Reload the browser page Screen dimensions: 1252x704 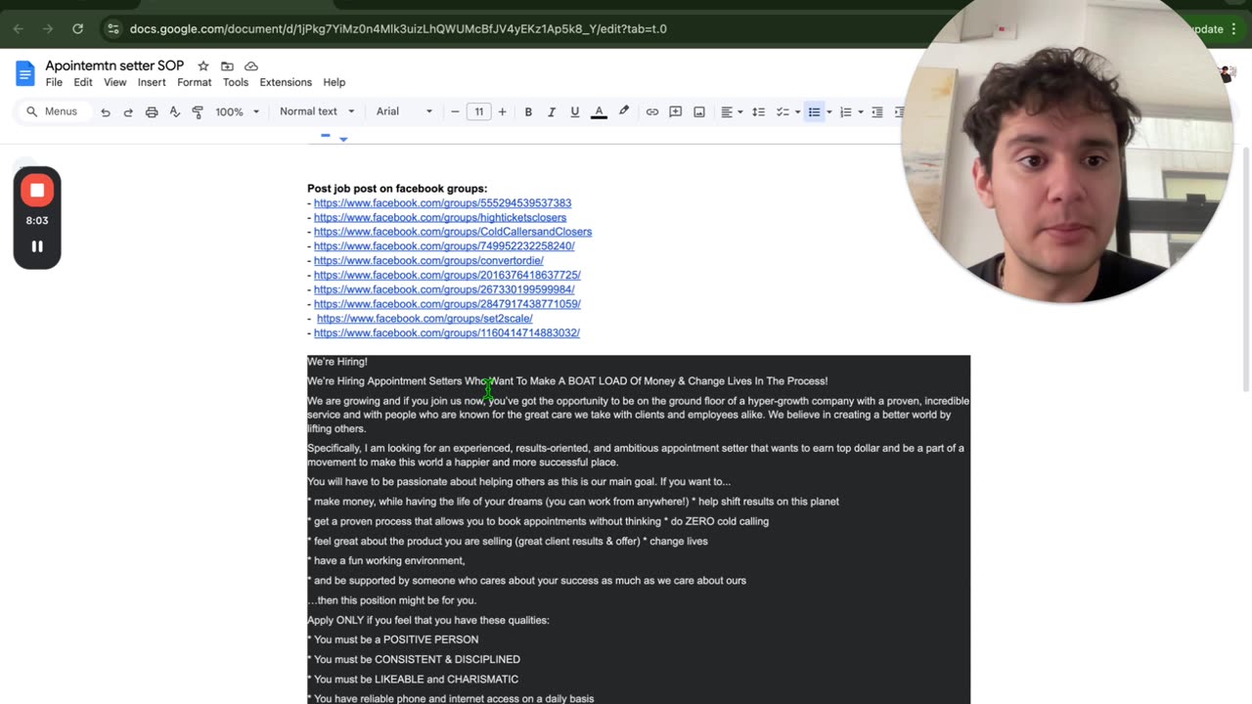coord(77,28)
